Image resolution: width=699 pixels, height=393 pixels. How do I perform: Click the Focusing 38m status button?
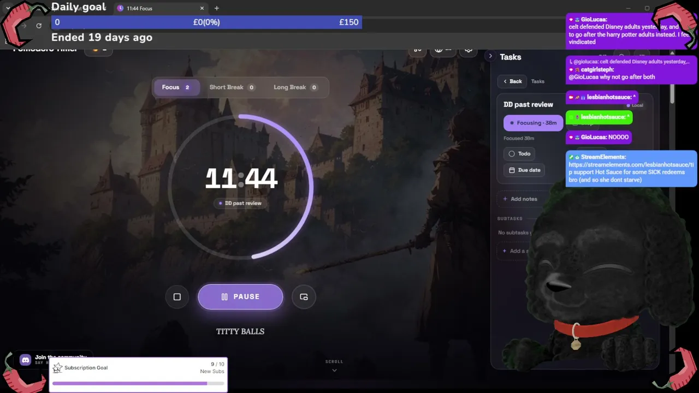(533, 123)
